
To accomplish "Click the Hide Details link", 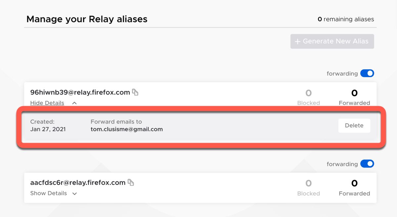I will (47, 103).
